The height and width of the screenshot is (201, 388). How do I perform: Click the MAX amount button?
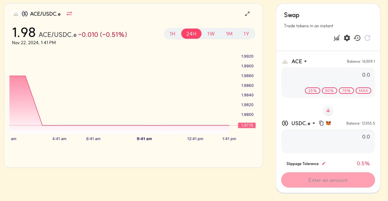click(x=363, y=90)
